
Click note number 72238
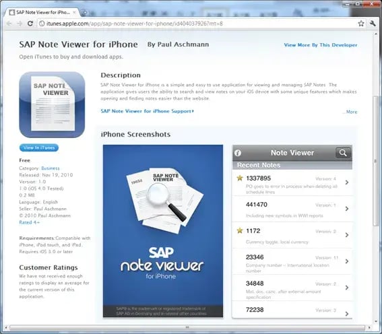coord(255,310)
